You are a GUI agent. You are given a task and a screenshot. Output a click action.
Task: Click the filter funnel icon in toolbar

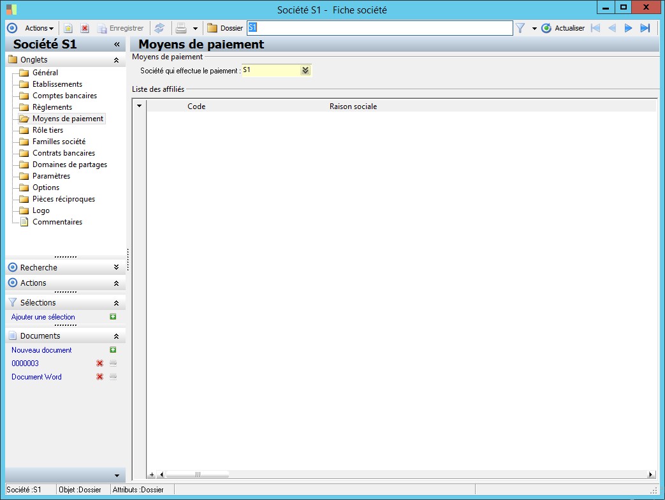click(520, 28)
